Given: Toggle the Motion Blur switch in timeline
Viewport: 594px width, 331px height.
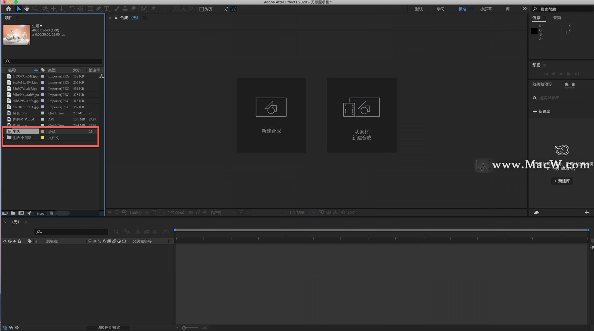Looking at the screenshot, I should pos(155,232).
